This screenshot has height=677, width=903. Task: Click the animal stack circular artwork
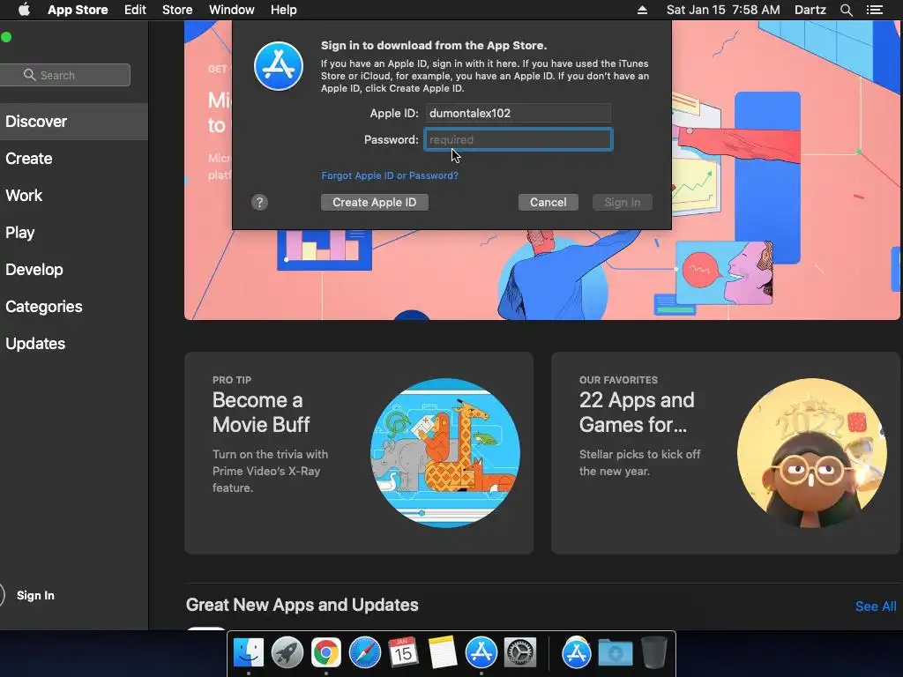coord(445,453)
